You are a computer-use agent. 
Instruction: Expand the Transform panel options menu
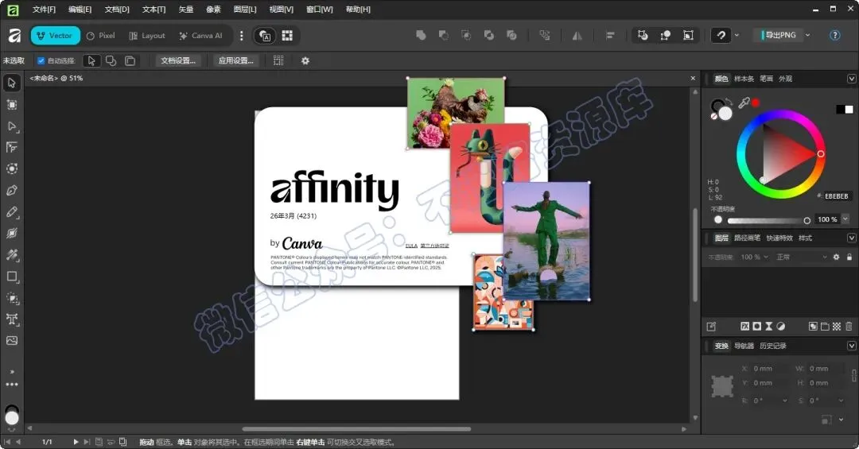(x=851, y=346)
